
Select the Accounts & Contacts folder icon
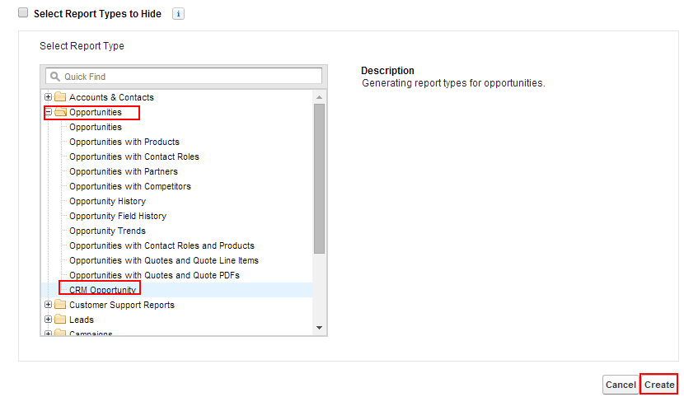(x=60, y=96)
